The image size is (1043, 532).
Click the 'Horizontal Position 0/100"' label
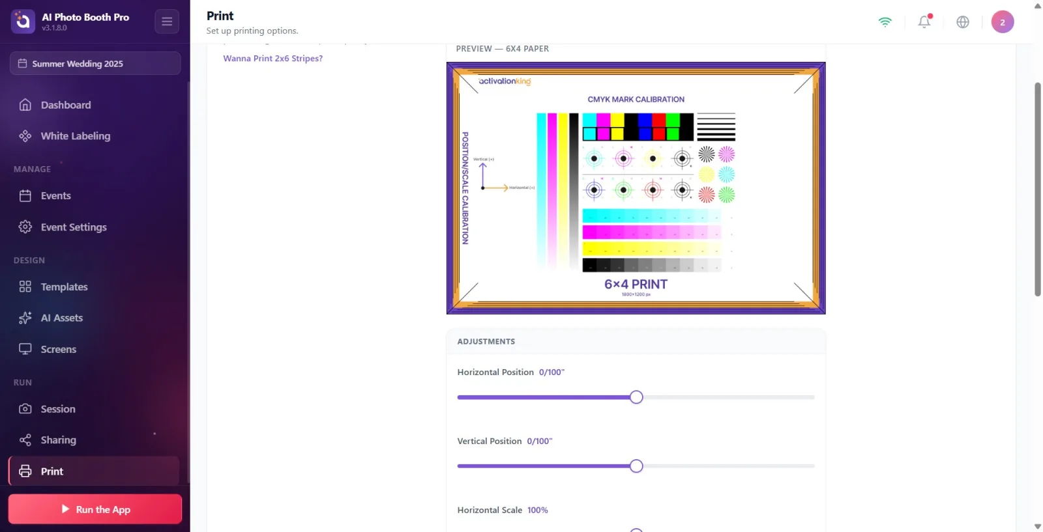[x=511, y=372]
